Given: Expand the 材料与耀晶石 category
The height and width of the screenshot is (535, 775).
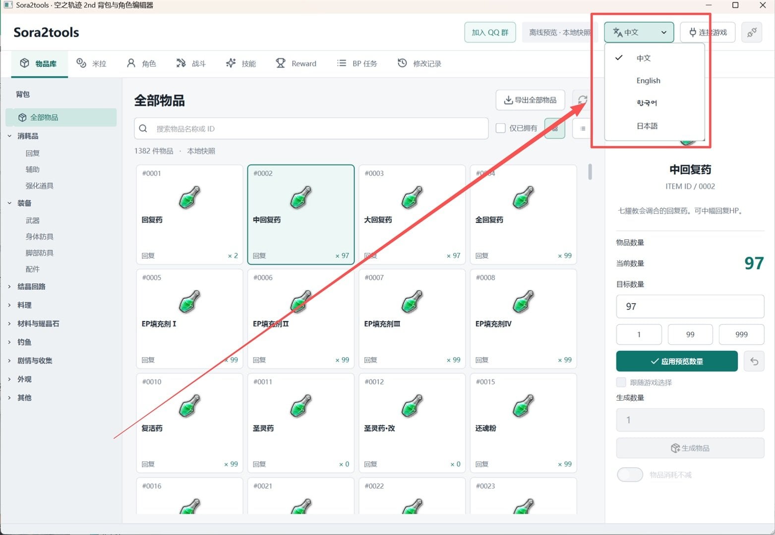Looking at the screenshot, I should [x=9, y=323].
